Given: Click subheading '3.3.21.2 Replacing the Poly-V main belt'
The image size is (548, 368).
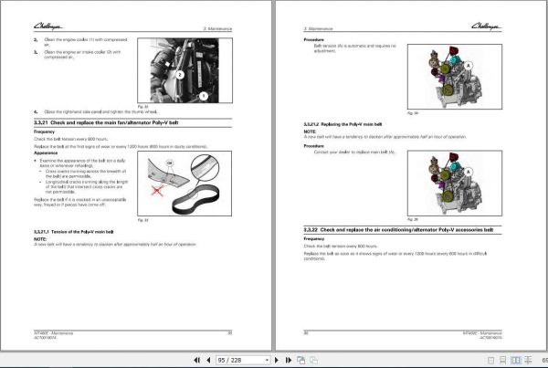Looking at the screenshot, I should coord(342,124).
